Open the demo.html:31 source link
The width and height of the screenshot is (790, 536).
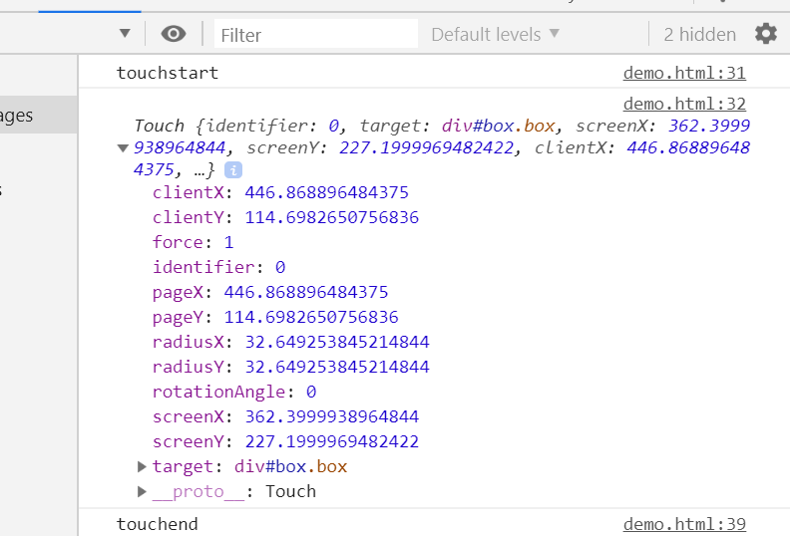(683, 73)
